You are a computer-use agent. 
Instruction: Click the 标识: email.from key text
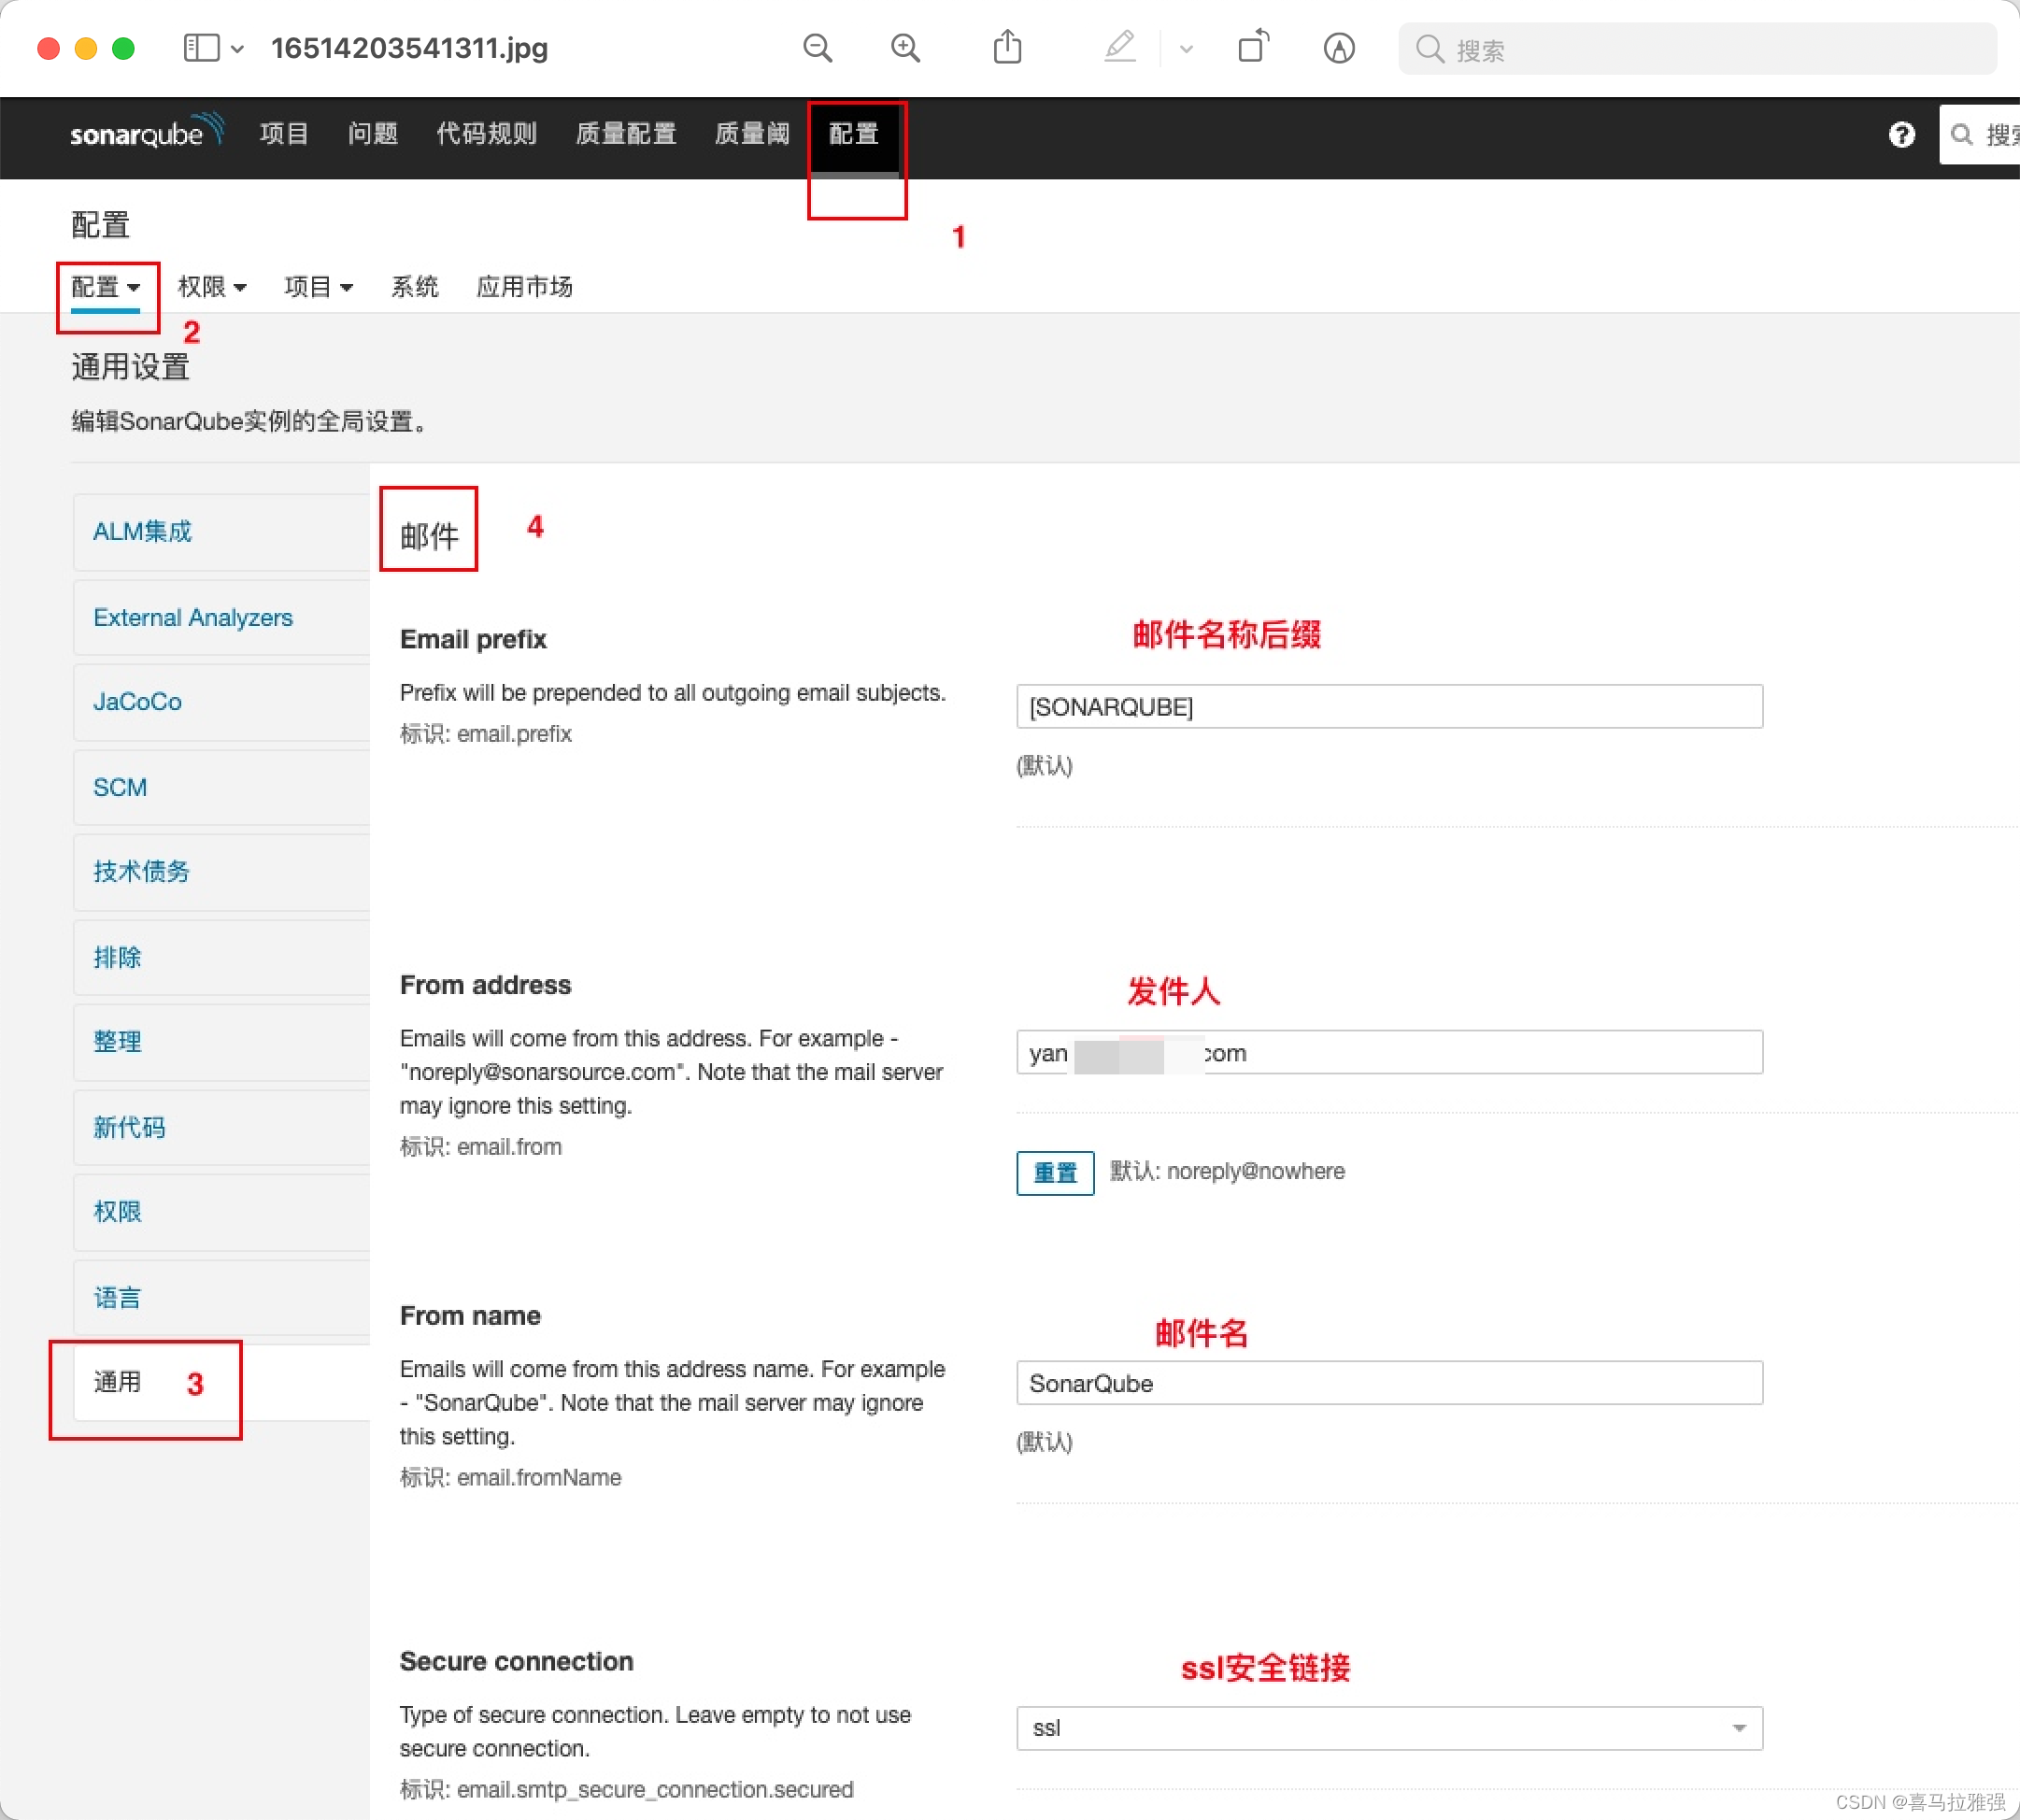(x=481, y=1147)
